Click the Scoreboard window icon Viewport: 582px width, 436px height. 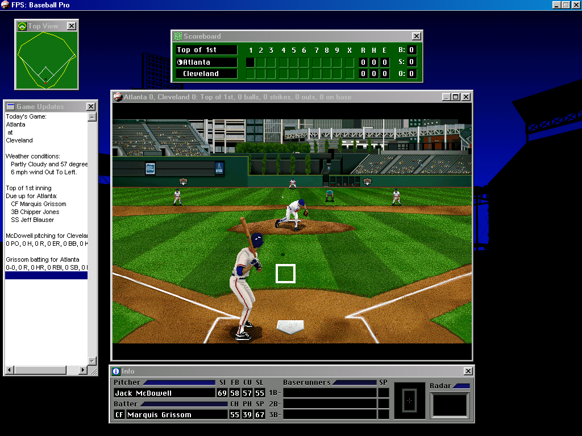click(178, 36)
